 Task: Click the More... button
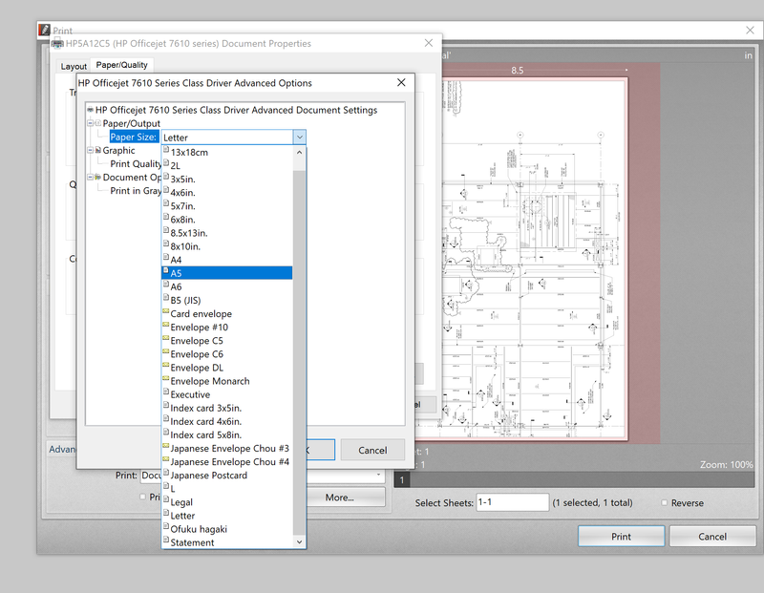[339, 497]
